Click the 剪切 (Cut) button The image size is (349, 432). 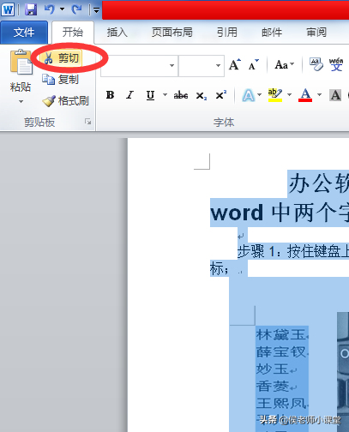pos(61,58)
